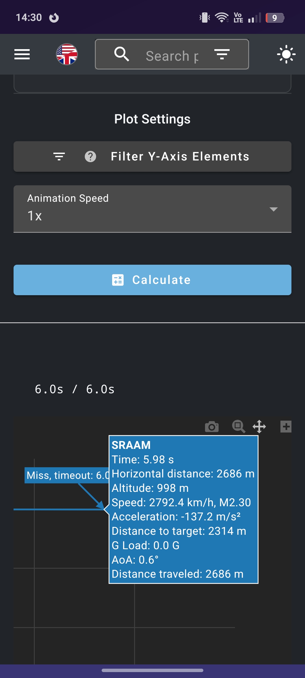Select the plot pan tool
The image size is (305, 678).
(259, 427)
